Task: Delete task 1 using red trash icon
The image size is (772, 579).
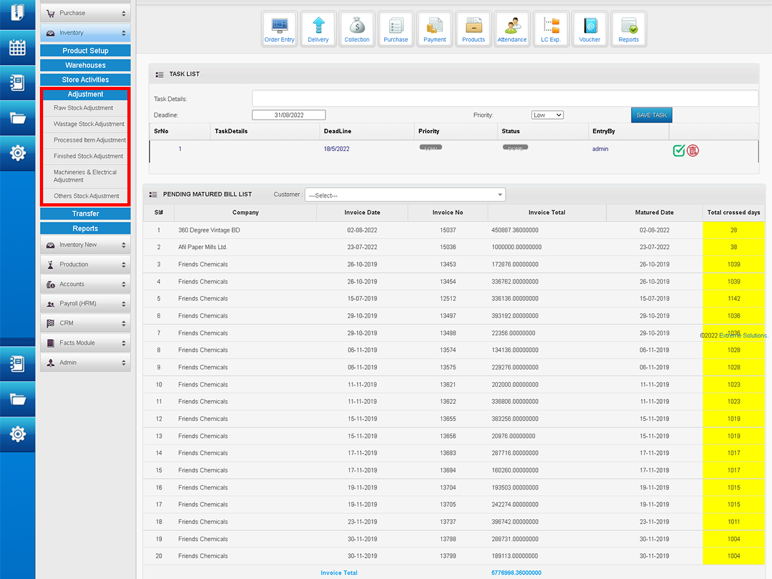Action: coord(693,151)
